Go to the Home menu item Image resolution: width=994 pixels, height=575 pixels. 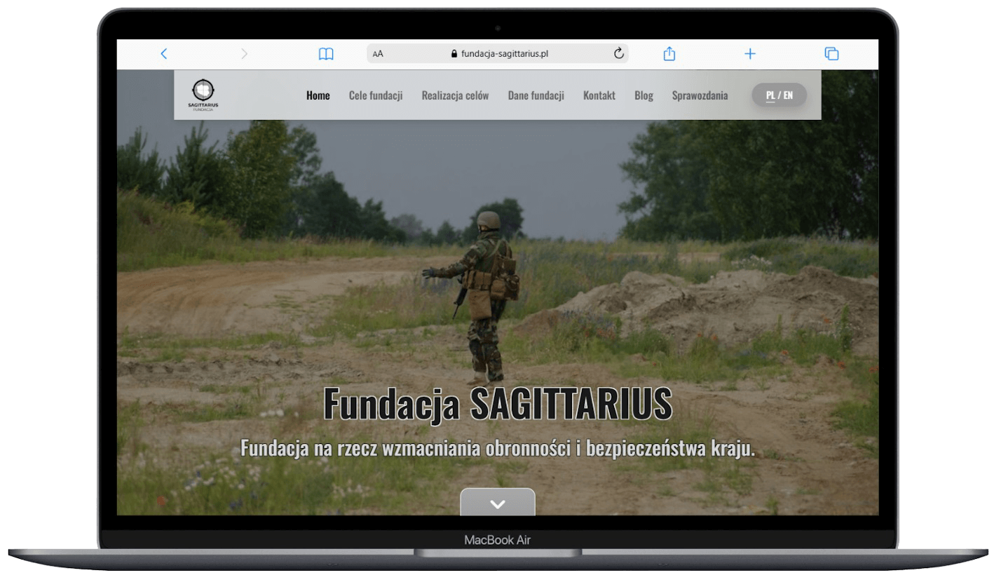pyautogui.click(x=318, y=96)
